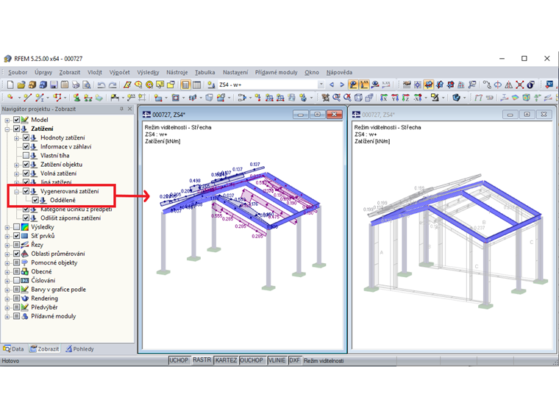
Task: Select the Odlišit záporná zatížení item
Action: click(x=71, y=218)
